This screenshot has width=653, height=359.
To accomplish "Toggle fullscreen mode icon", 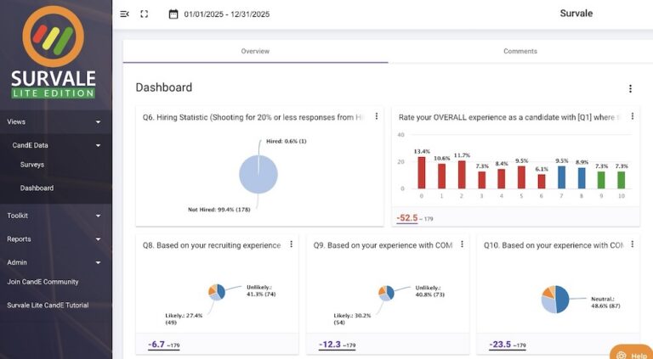I will coord(145,14).
